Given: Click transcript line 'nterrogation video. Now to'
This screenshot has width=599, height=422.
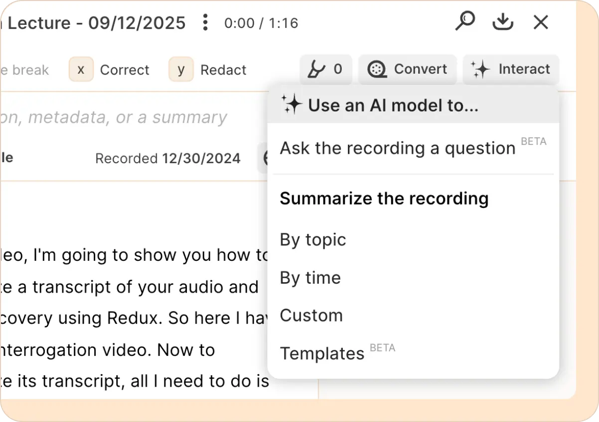Looking at the screenshot, I should pyautogui.click(x=108, y=350).
